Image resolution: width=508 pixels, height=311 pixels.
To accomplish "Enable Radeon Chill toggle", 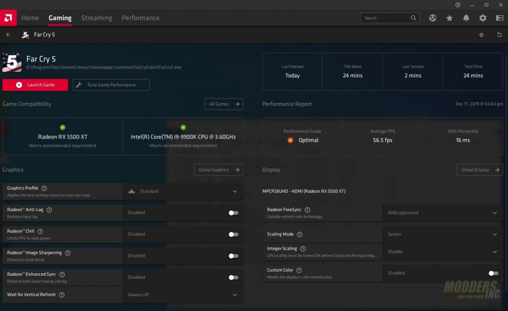I will [234, 234].
